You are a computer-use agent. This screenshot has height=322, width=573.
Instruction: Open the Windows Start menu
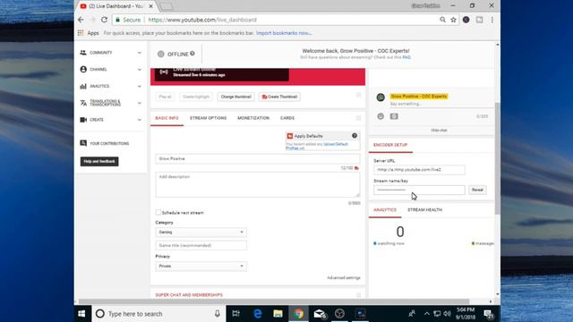coord(81,314)
